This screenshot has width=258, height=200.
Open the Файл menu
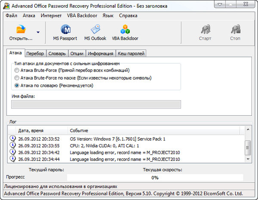[x=12, y=15]
